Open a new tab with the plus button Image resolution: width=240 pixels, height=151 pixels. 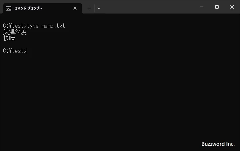point(89,8)
